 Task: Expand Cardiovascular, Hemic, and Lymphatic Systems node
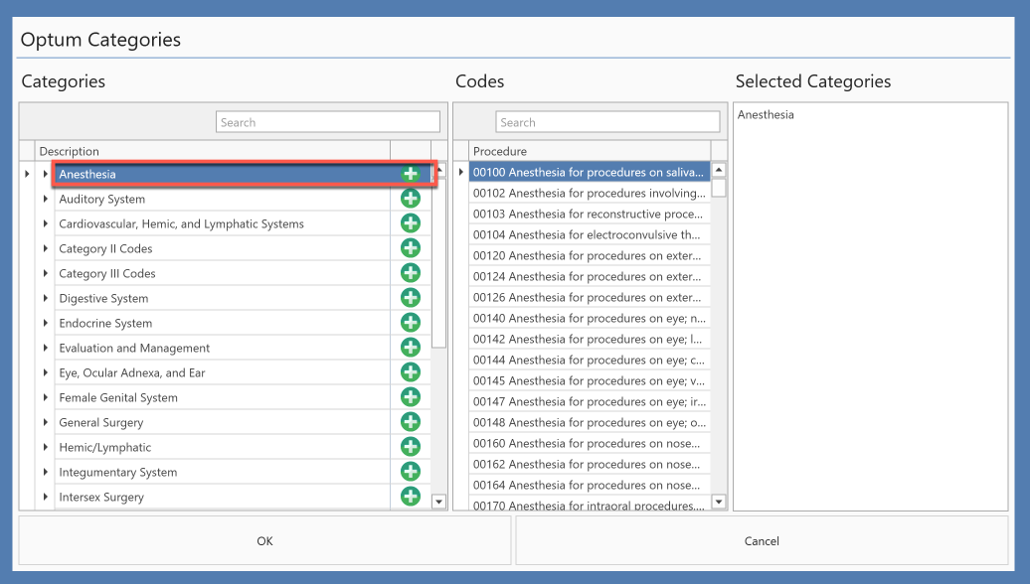coord(46,223)
